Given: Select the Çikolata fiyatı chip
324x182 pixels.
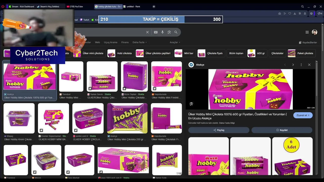Looking at the screenshot, I should (x=211, y=53).
